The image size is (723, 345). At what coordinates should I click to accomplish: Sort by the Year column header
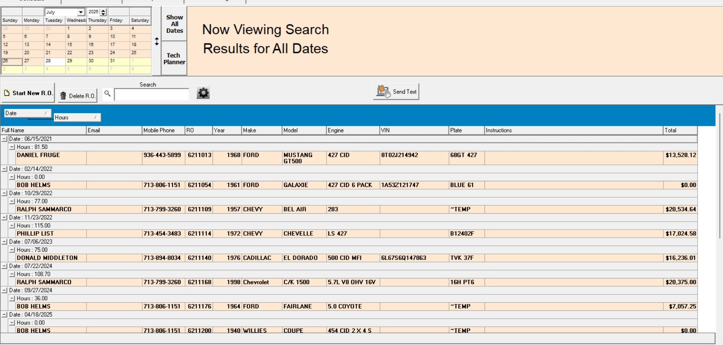pyautogui.click(x=227, y=130)
